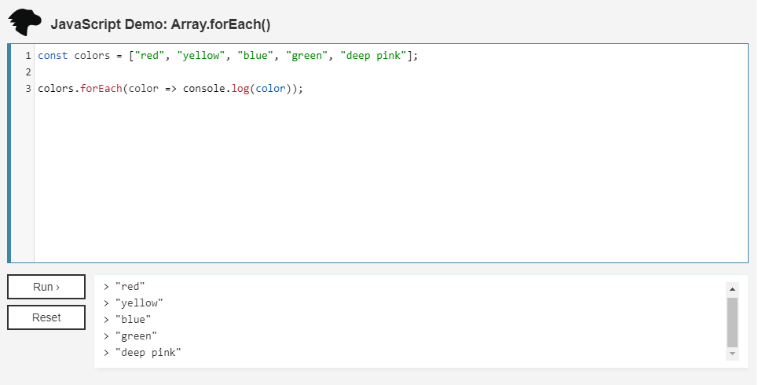Click the "JavaScript Demo: Array.forEach()" heading

[160, 24]
